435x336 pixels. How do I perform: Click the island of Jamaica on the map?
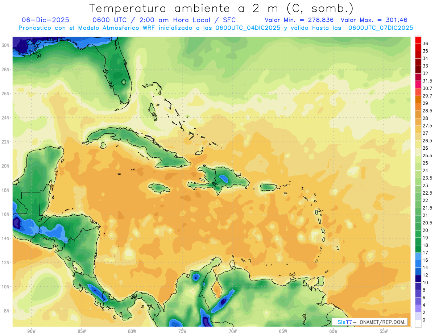(159, 188)
